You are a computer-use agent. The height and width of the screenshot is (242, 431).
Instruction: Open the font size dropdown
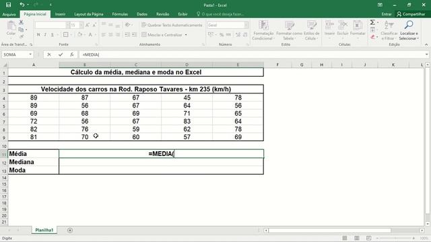click(81, 26)
